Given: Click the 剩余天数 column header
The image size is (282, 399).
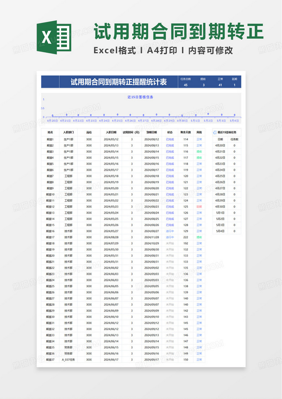Looking at the screenshot, I should (x=185, y=133).
